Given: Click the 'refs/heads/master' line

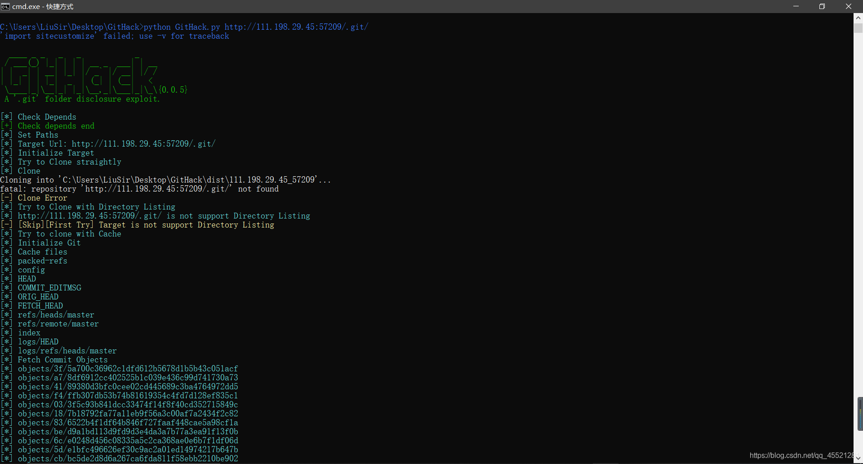Looking at the screenshot, I should (x=48, y=315).
